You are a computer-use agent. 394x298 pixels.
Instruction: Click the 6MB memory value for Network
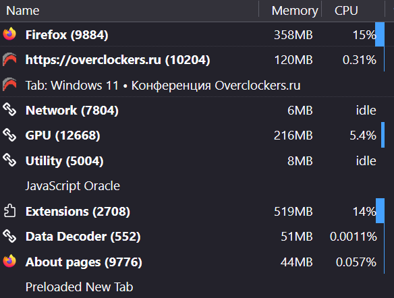pos(300,111)
